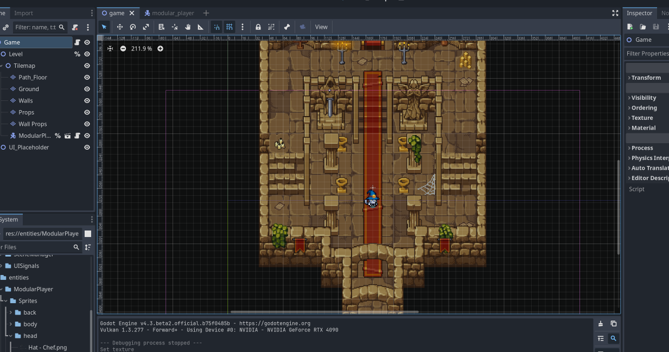
Task: Open ModularPlayer node's script icon
Action: [77, 136]
